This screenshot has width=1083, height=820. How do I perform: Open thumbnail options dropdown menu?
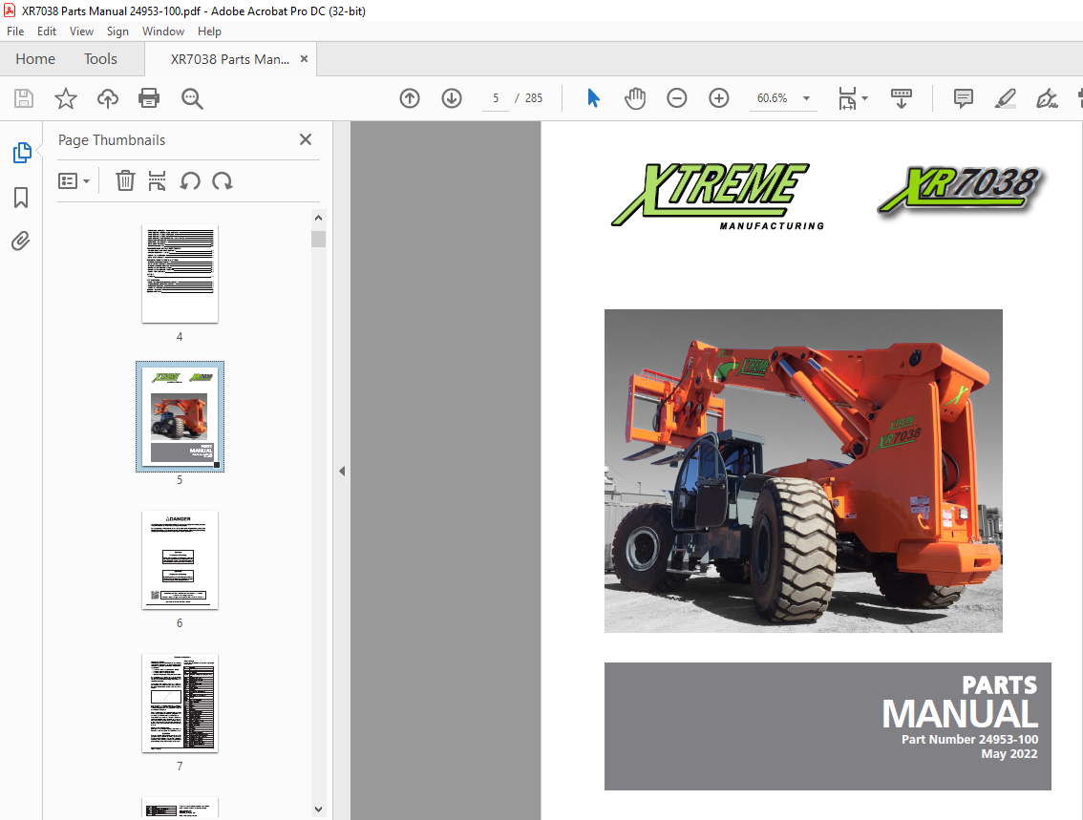coord(74,180)
